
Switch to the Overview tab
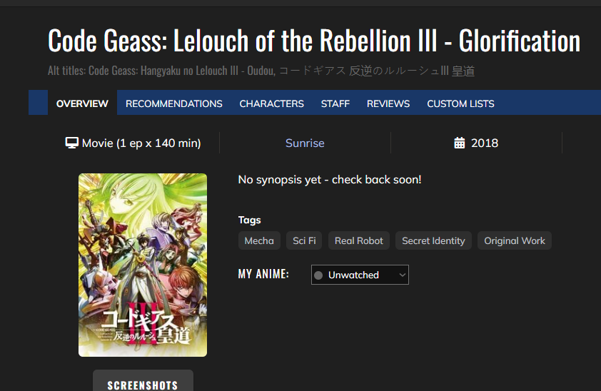pos(82,103)
